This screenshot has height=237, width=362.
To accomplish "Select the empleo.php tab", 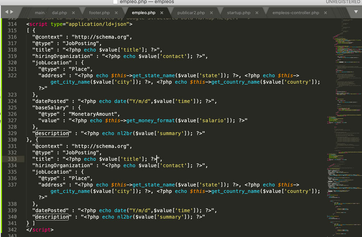I will click(x=144, y=13).
